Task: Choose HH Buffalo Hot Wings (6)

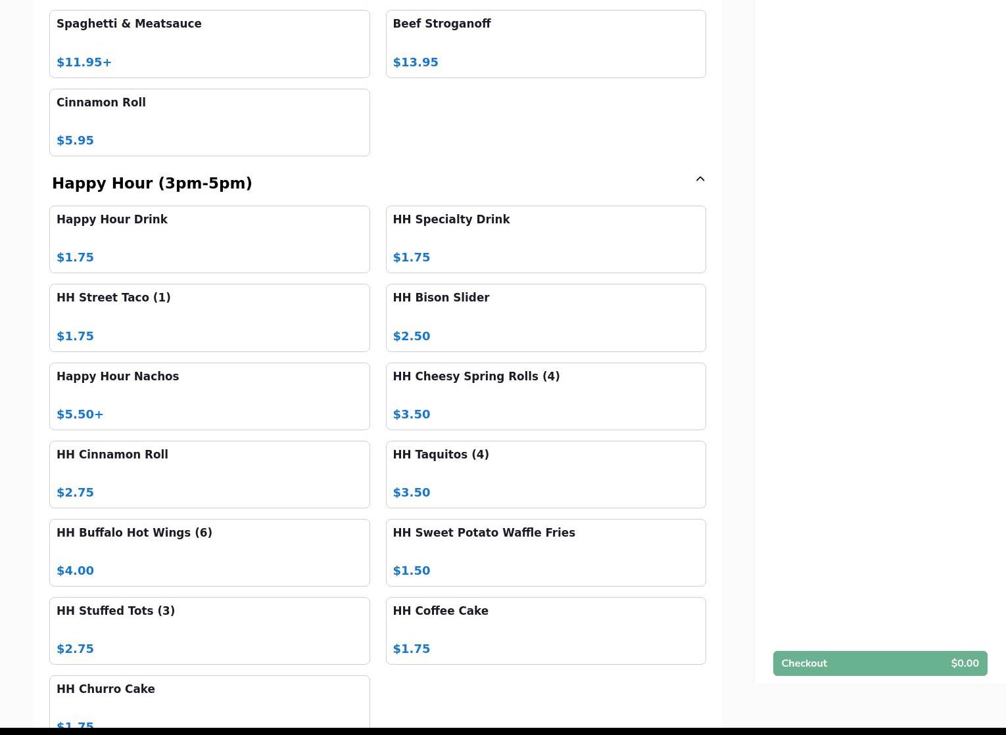Action: click(x=209, y=552)
